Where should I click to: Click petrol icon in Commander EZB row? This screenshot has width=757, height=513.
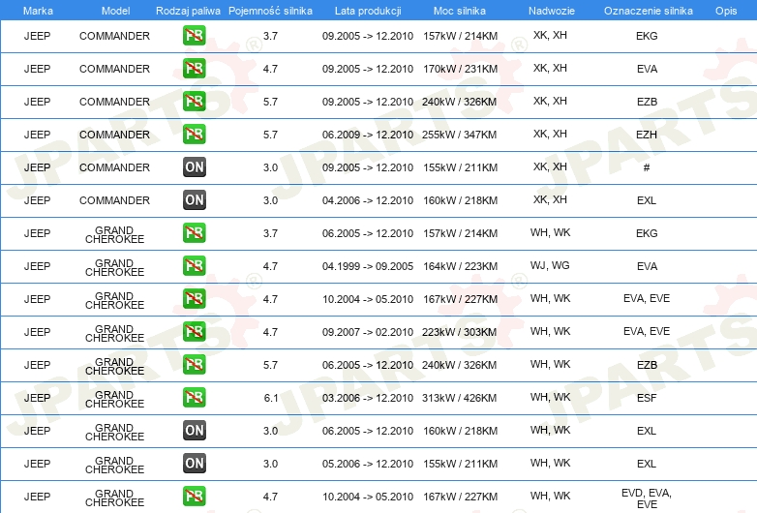[x=194, y=101]
